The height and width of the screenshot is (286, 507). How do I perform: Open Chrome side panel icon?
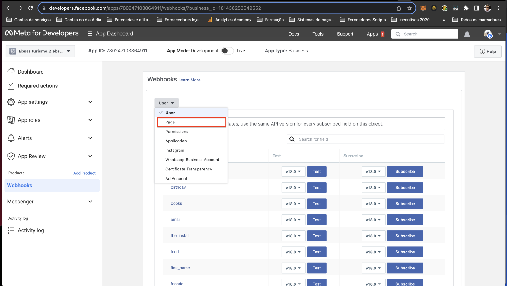pos(477,8)
